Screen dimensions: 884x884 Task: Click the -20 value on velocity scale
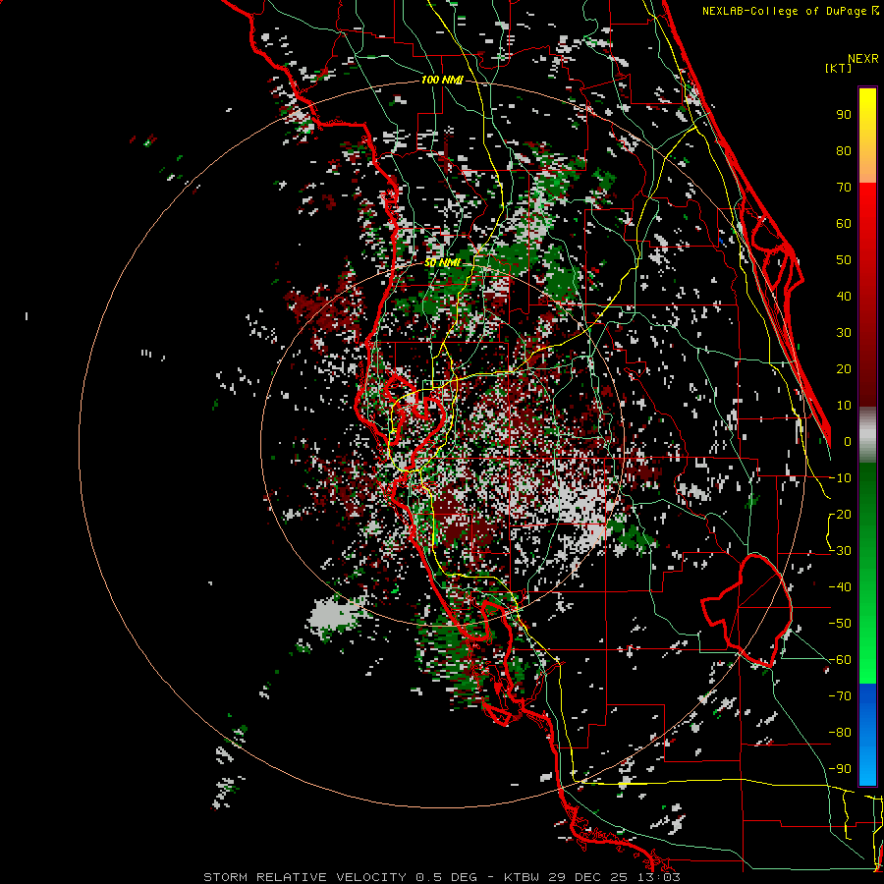840,514
